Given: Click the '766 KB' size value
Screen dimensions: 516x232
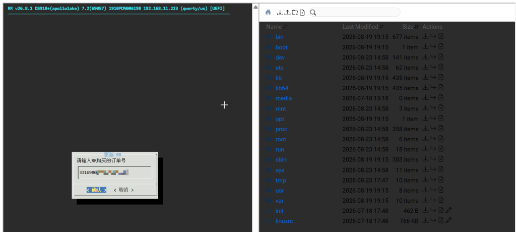Looking at the screenshot, I should tap(409, 221).
